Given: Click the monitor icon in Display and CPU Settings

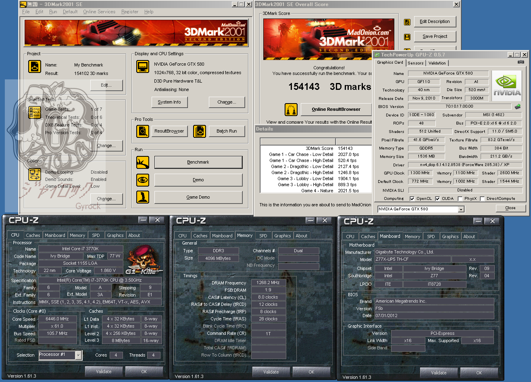Looking at the screenshot, I should (143, 66).
